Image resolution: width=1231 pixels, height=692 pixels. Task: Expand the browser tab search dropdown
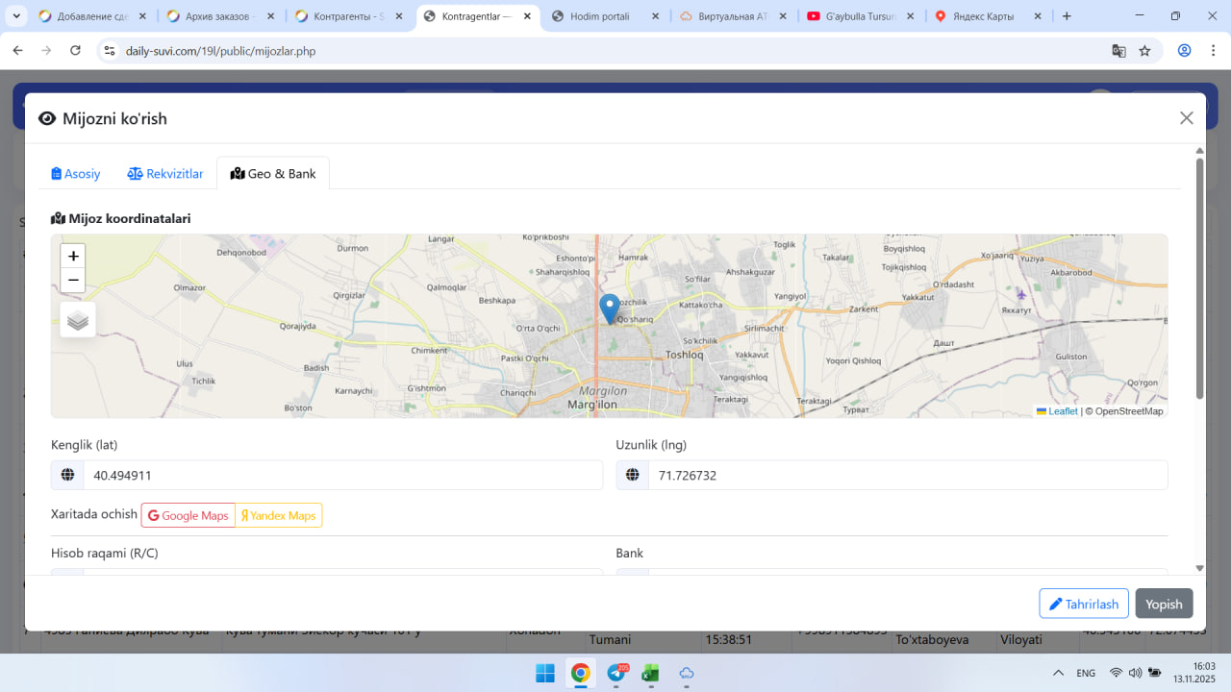tap(16, 16)
